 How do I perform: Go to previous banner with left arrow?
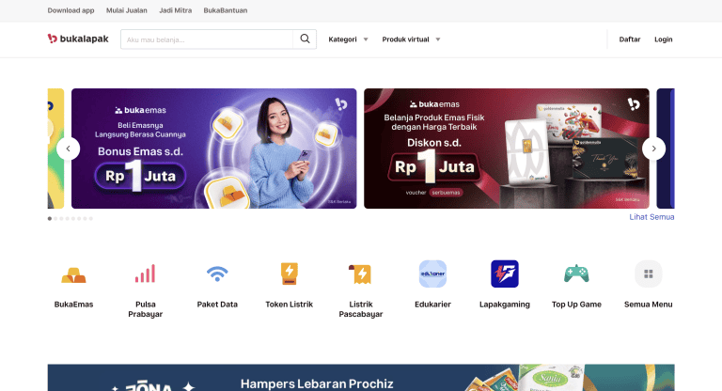coord(68,149)
